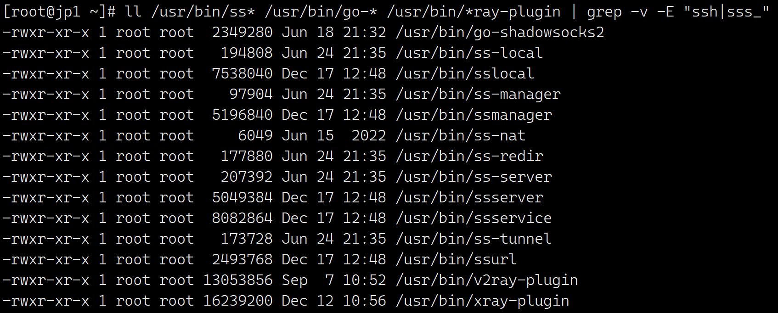Click the 2022 year of ss-nat
The image size is (778, 313).
pyautogui.click(x=369, y=136)
